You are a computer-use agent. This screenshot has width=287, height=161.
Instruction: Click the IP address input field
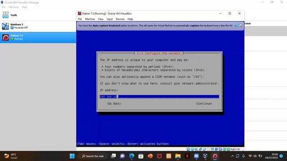coord(159,97)
